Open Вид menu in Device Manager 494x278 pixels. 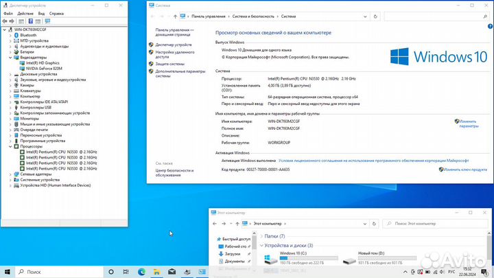41,14
